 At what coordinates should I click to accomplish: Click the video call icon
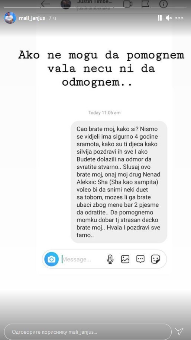coord(127,4)
